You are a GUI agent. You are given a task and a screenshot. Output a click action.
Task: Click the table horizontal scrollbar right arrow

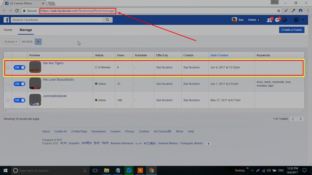pos(303,111)
